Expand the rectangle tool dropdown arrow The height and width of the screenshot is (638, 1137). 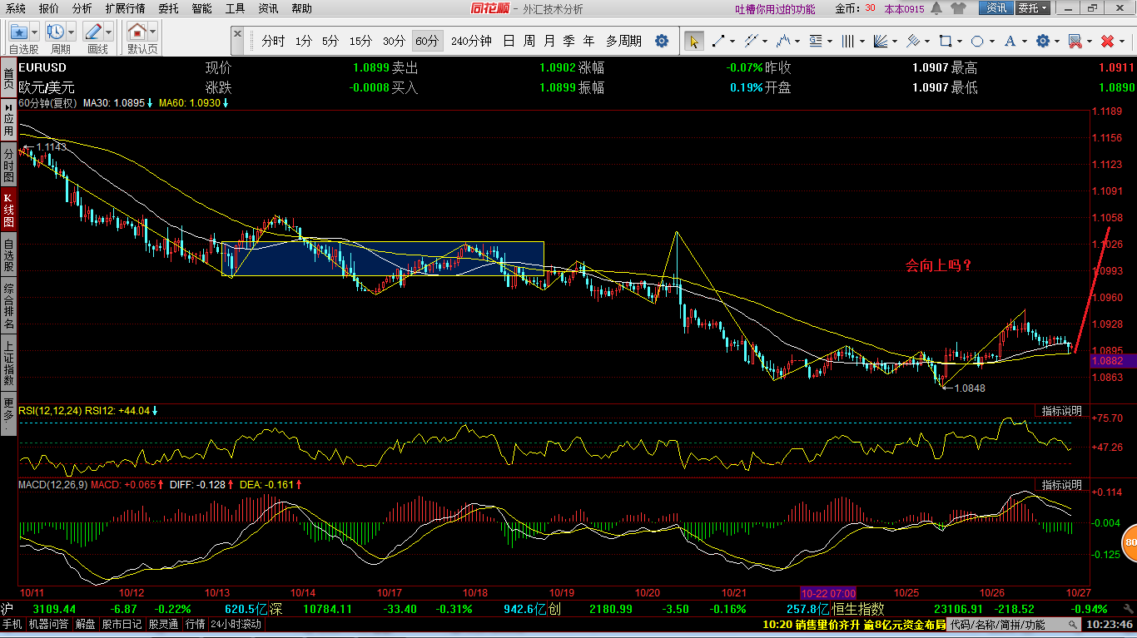(959, 41)
